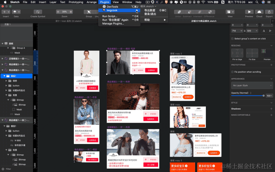This screenshot has height=172, width=275.
Task: Collapse the Resizing section chevron
Action: click(271, 46)
